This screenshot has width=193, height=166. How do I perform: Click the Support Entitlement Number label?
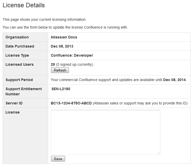pos(24,91)
